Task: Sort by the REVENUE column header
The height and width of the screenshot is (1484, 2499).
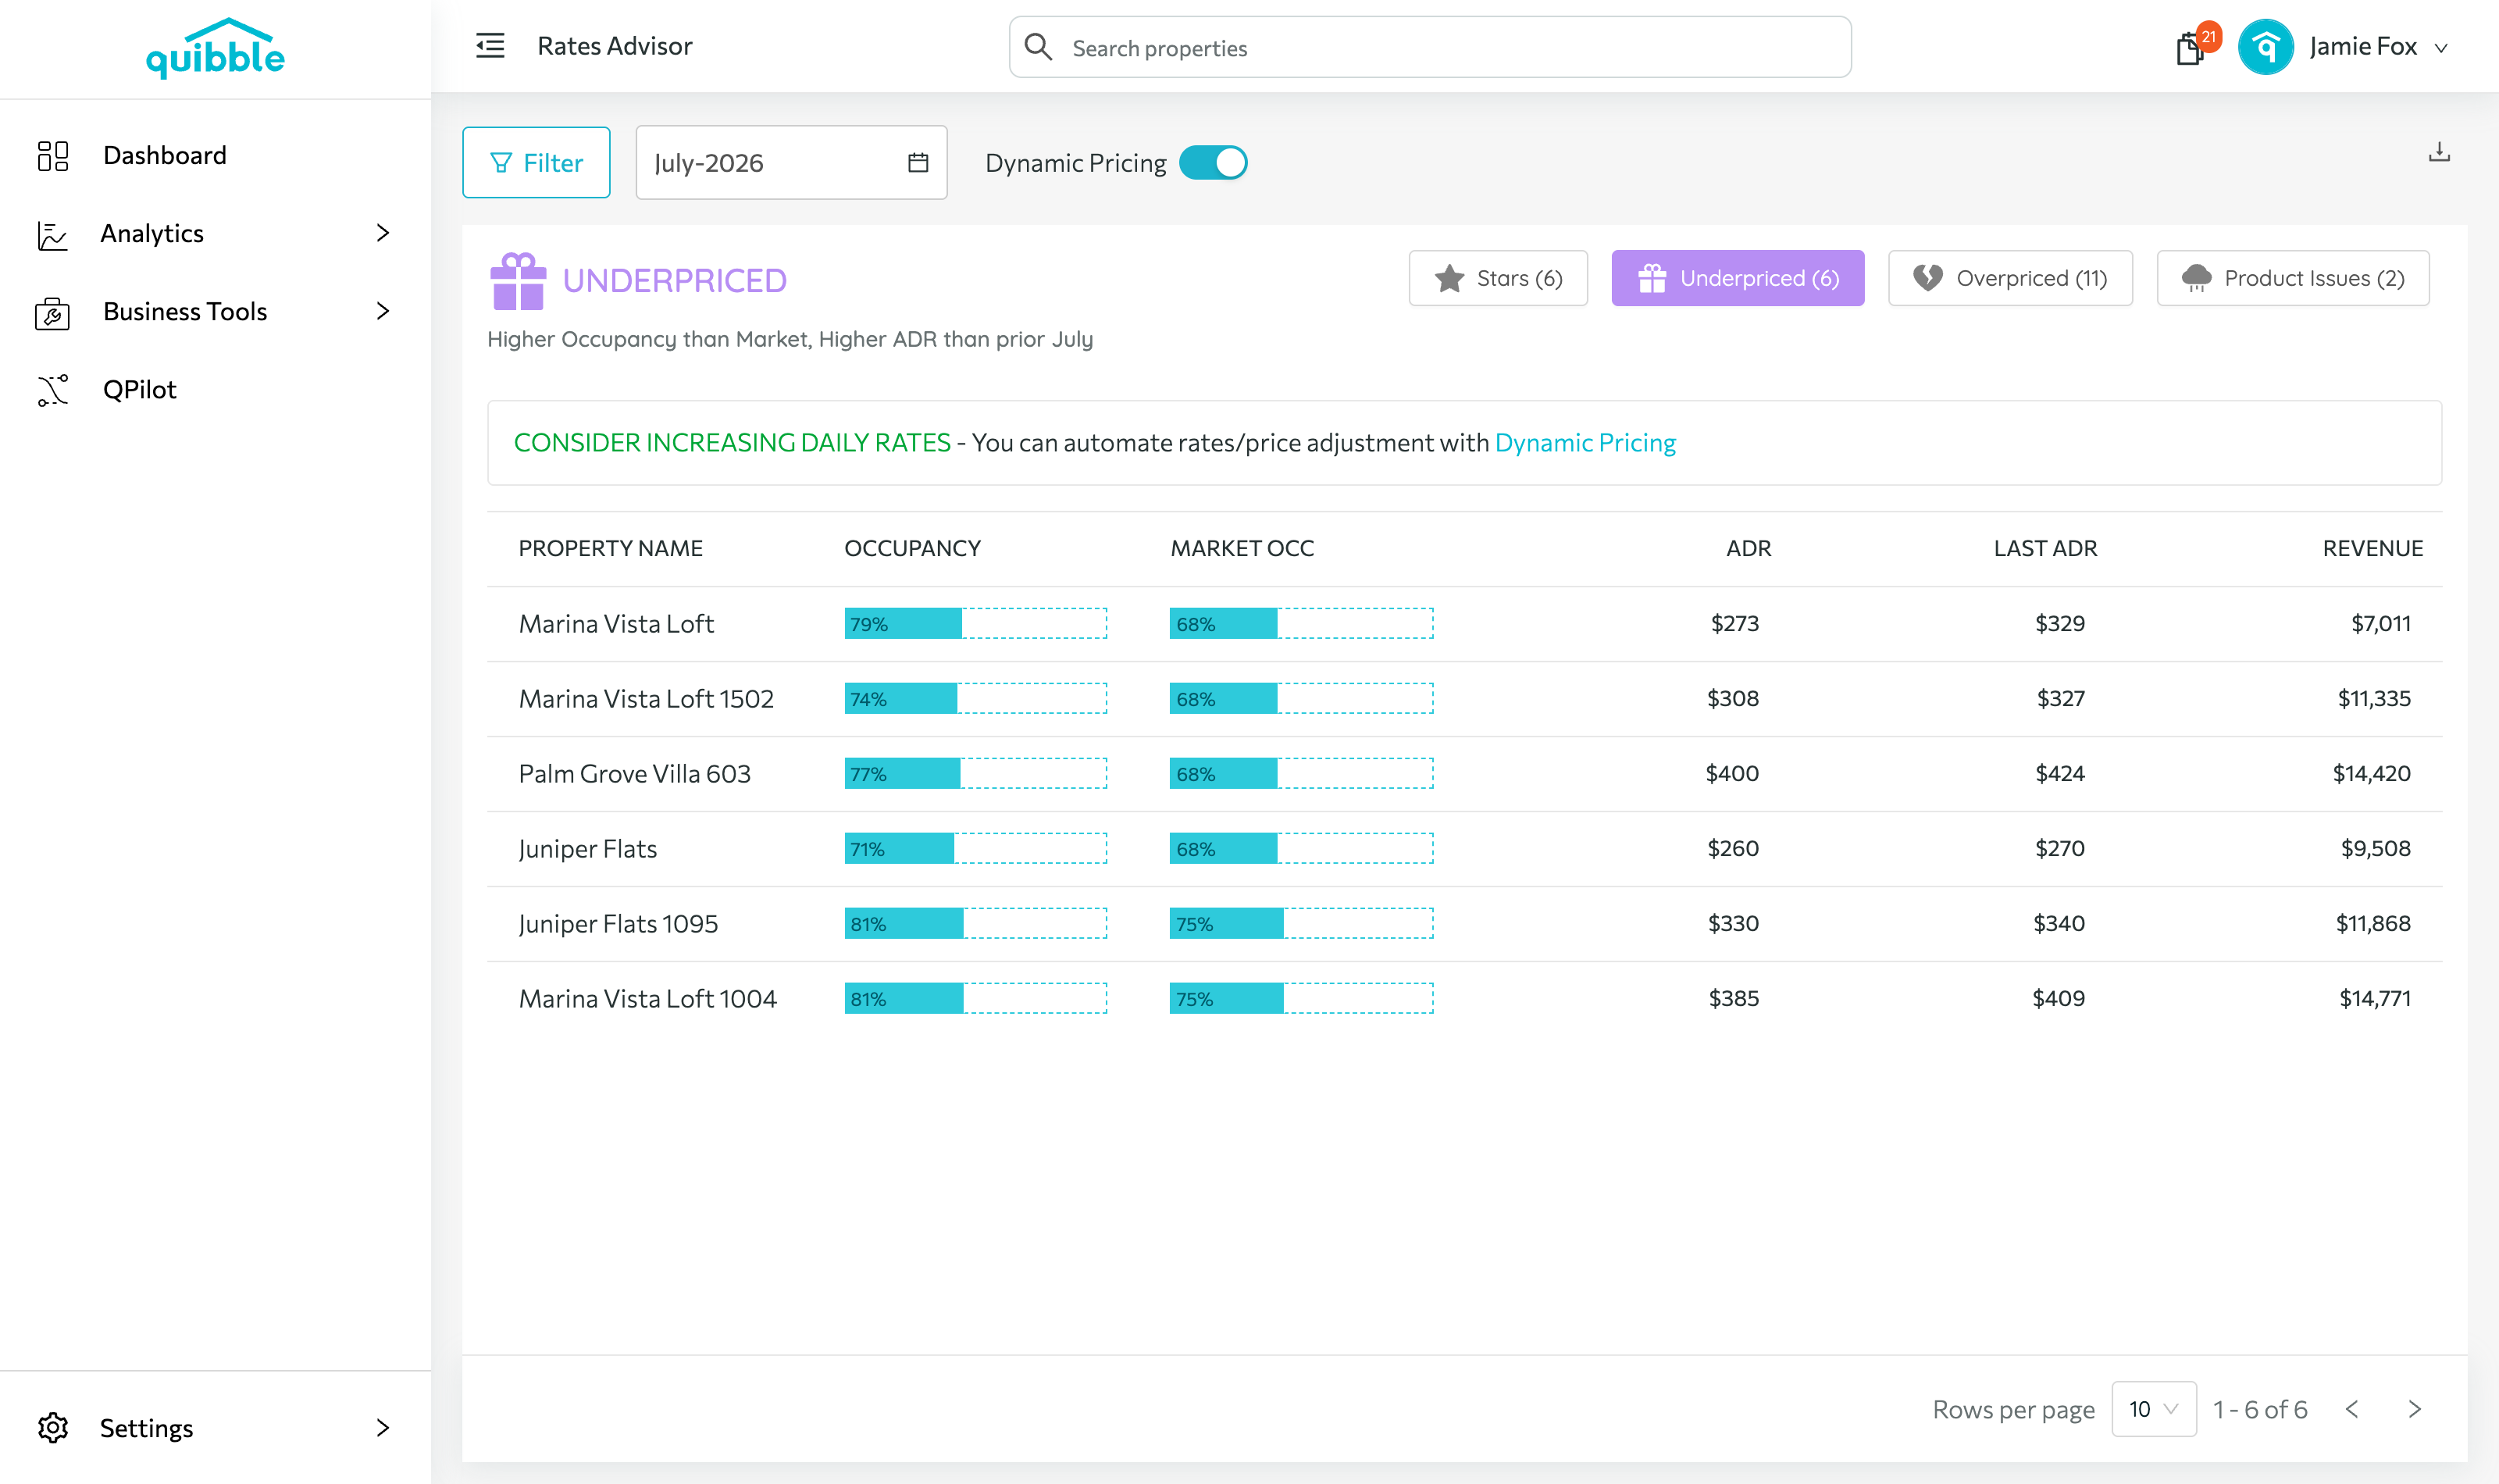Action: pos(2372,549)
